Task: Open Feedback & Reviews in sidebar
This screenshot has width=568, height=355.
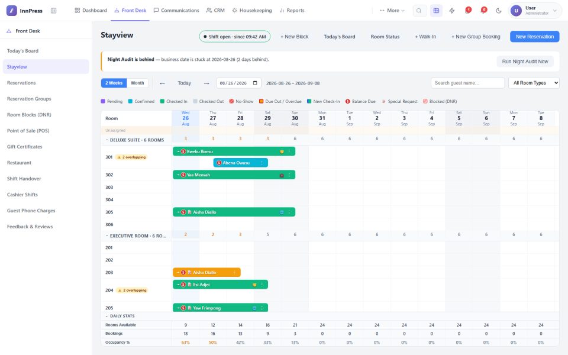Action: pyautogui.click(x=46, y=227)
